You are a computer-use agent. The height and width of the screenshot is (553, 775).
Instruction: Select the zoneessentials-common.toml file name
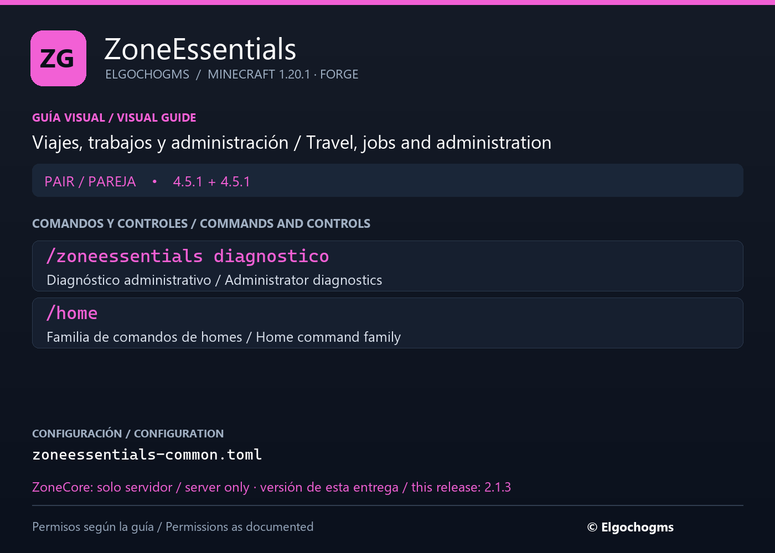point(147,455)
